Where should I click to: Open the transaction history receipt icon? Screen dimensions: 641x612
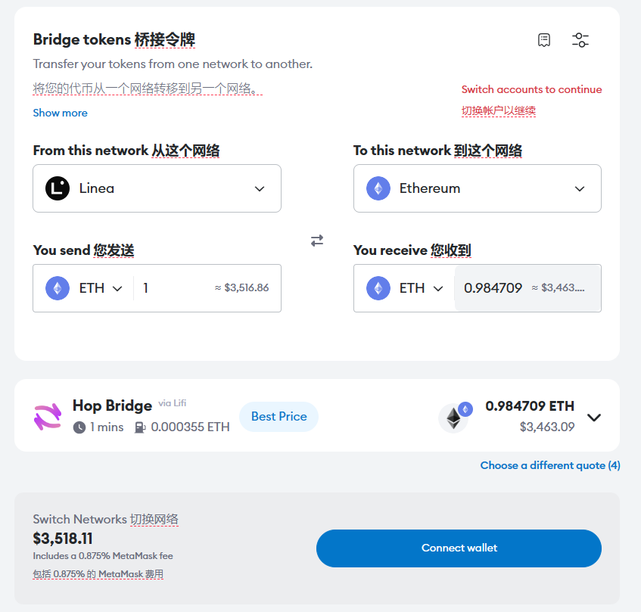coord(543,40)
